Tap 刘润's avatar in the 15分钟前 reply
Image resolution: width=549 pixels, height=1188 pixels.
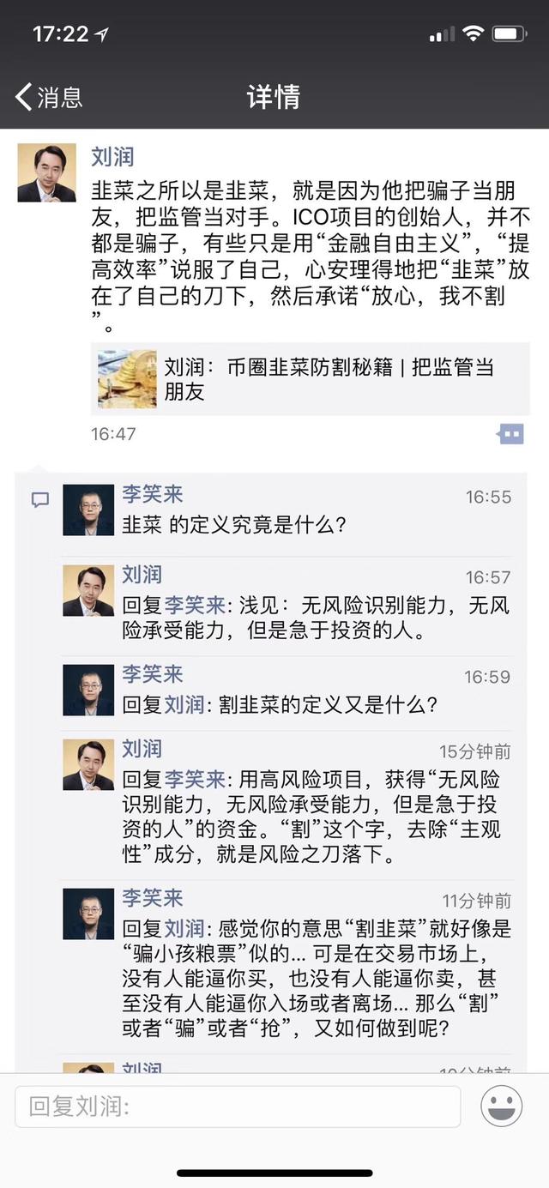(88, 764)
